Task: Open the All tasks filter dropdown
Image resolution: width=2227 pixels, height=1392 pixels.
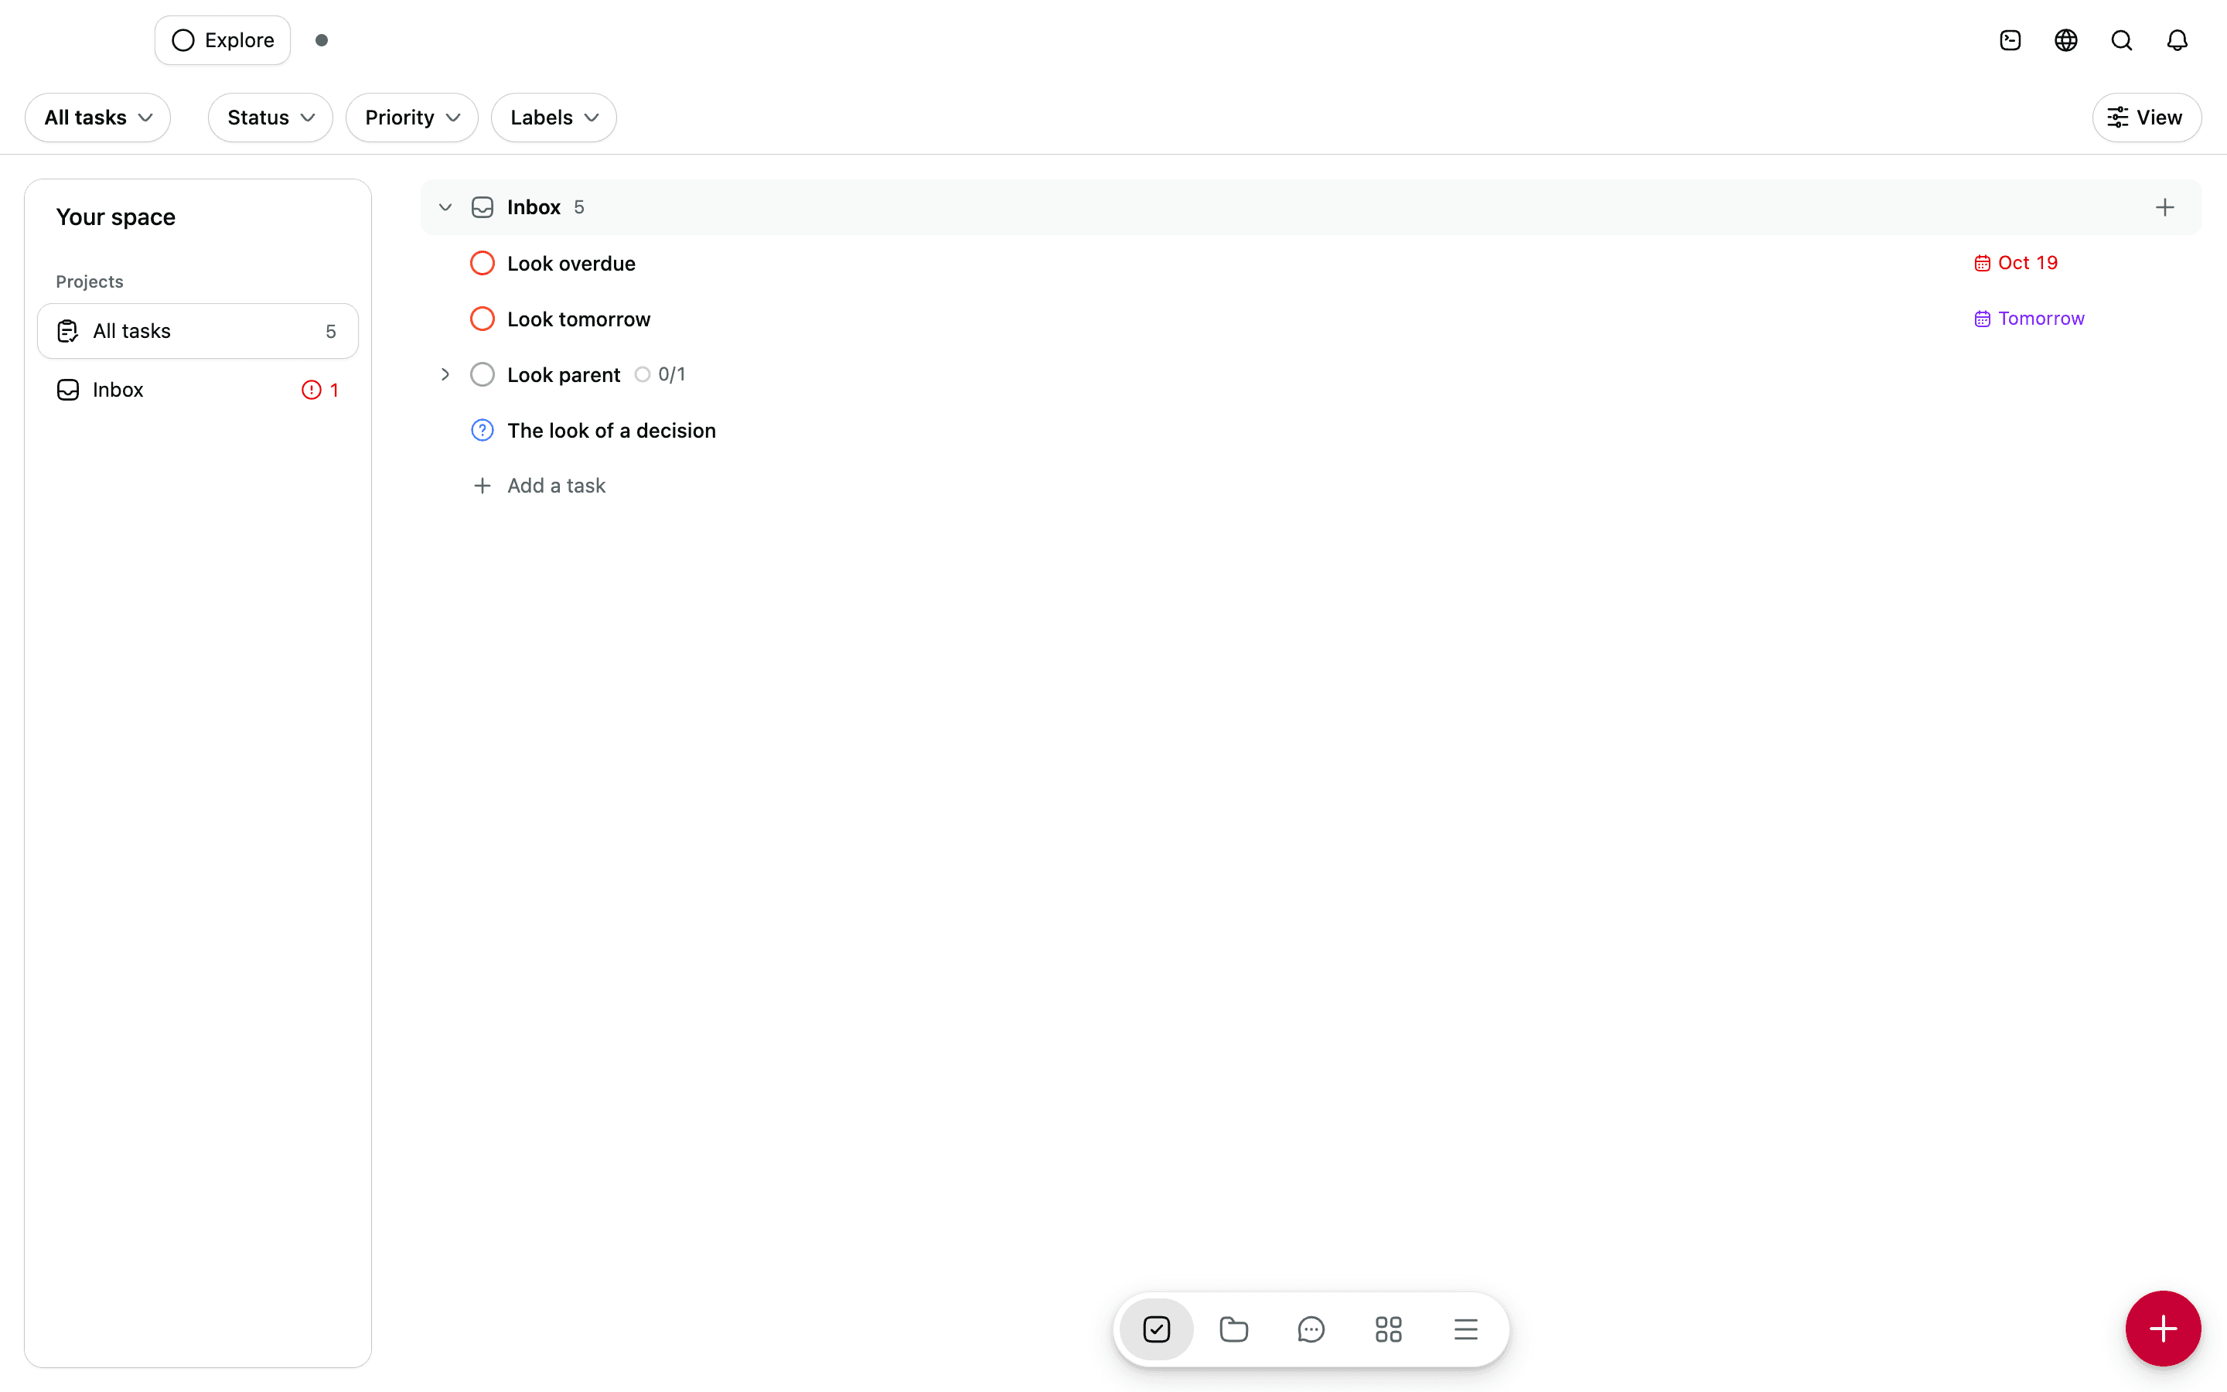Action: pyautogui.click(x=97, y=118)
